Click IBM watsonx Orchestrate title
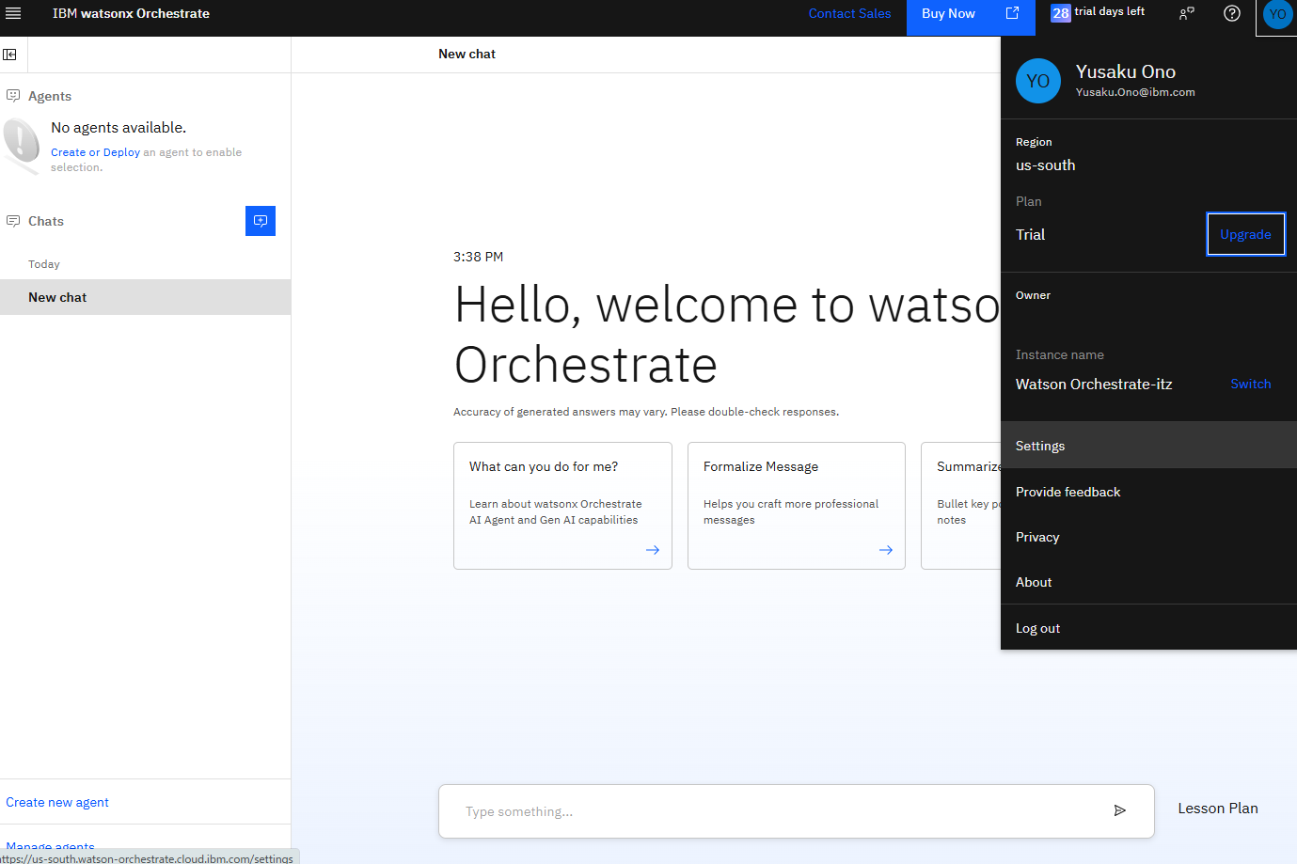1297x864 pixels. tap(131, 13)
